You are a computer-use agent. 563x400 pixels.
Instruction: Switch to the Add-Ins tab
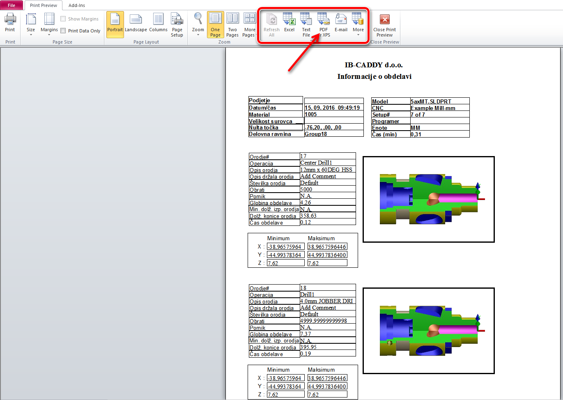pos(77,5)
